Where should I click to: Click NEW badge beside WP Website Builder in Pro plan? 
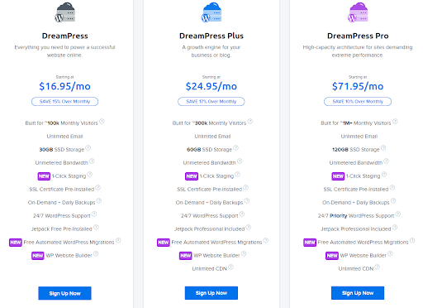tap(332, 256)
